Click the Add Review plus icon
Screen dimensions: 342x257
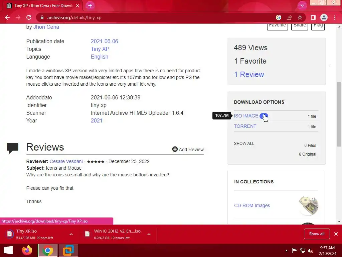click(x=175, y=149)
